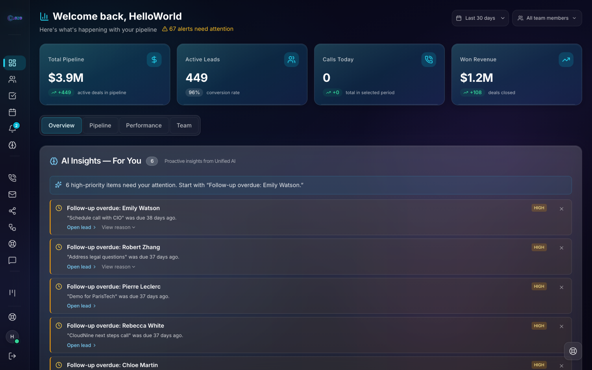Viewport: 592px width, 370px height.
Task: Open the calendar icon in sidebar
Action: click(x=12, y=112)
